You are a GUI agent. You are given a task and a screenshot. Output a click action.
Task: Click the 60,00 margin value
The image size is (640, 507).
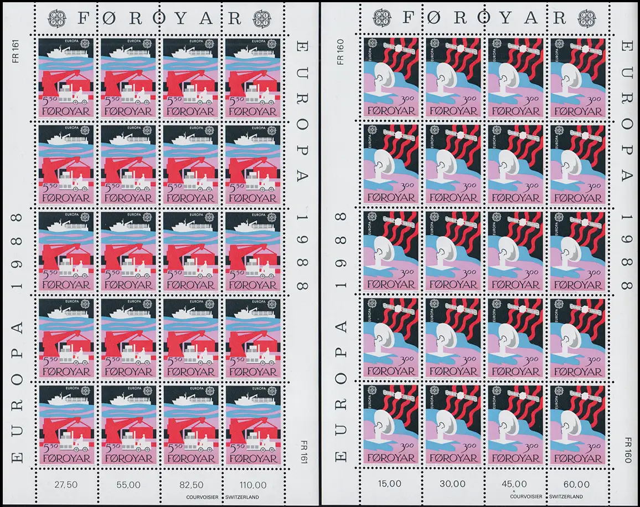pos(578,483)
